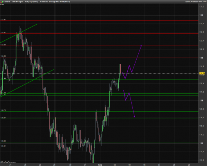Screen dimensions: 207x166
Task: Click the 130 level on the price scale
Action: coord(201,143)
